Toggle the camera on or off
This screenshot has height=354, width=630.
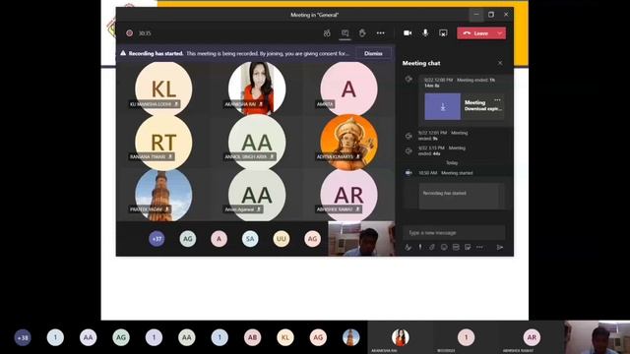tap(408, 33)
